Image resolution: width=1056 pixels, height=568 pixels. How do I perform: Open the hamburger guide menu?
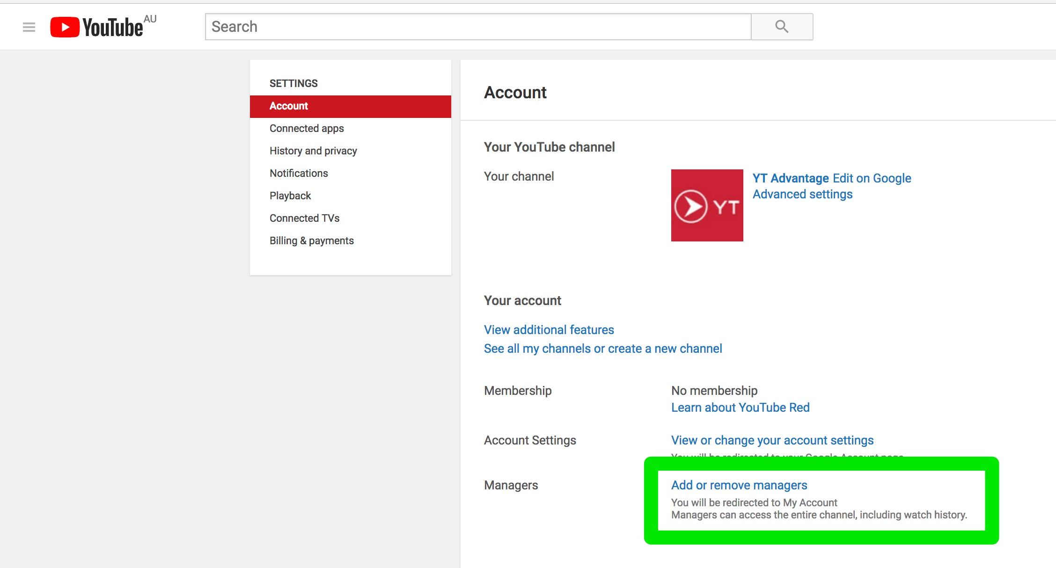tap(29, 27)
